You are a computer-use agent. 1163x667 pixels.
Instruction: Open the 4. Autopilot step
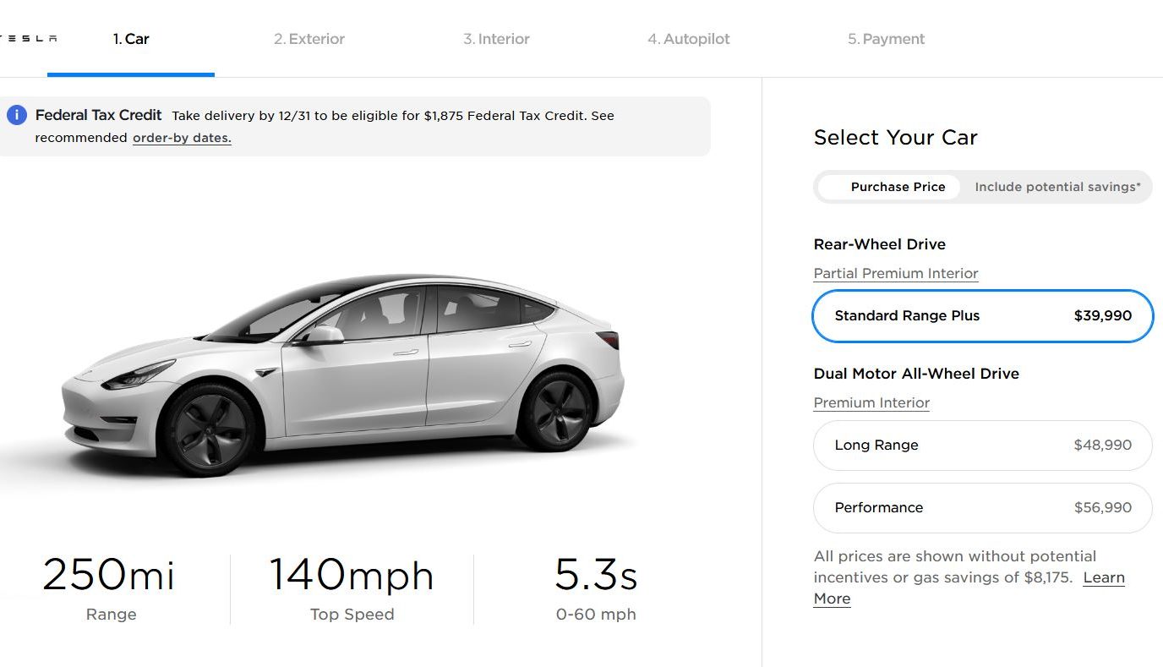689,39
